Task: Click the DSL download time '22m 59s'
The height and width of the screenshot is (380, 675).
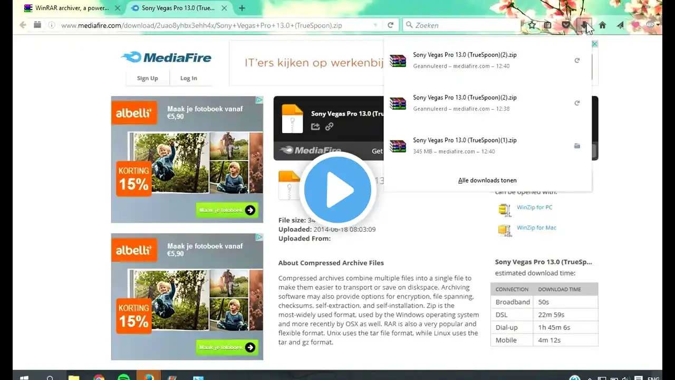Action: [552, 315]
